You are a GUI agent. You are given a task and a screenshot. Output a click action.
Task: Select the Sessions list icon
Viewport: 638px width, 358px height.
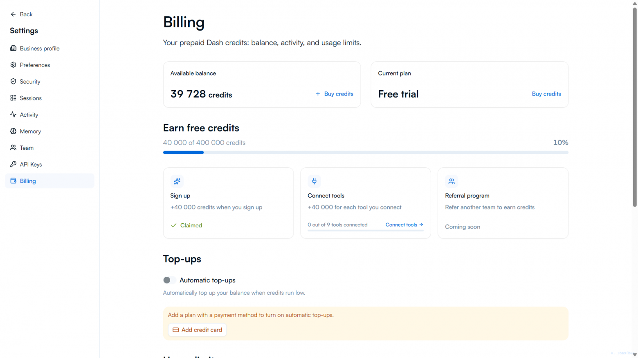13,98
